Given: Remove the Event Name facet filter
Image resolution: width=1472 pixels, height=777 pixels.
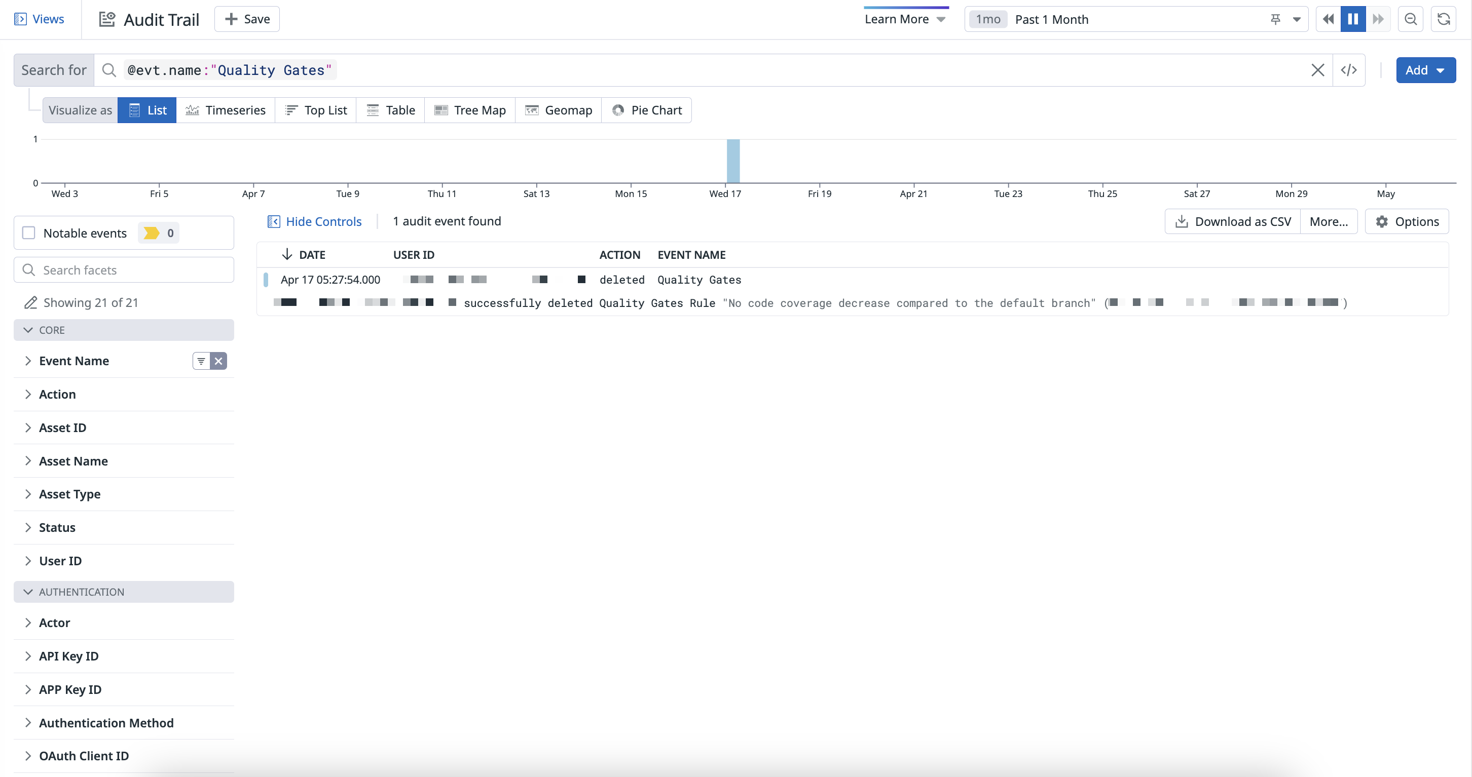Looking at the screenshot, I should point(218,361).
